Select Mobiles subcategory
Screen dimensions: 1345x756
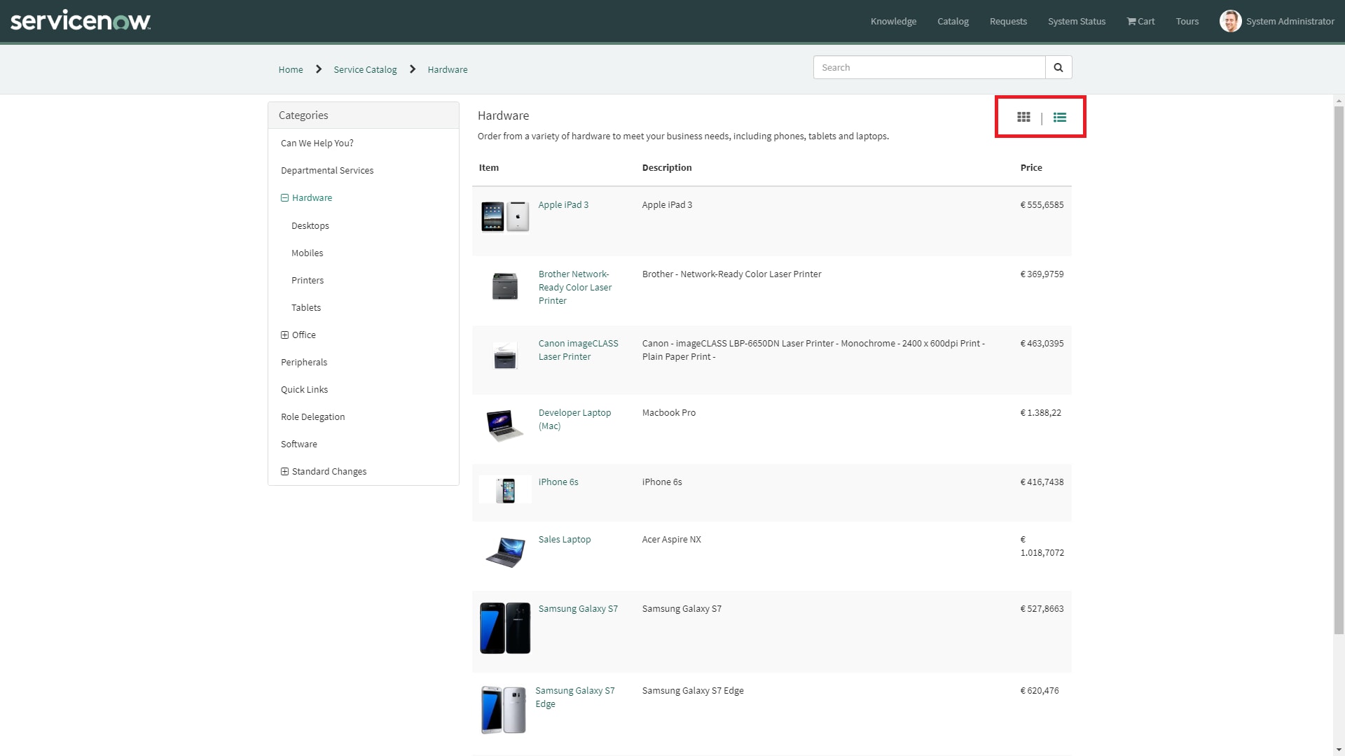(308, 253)
